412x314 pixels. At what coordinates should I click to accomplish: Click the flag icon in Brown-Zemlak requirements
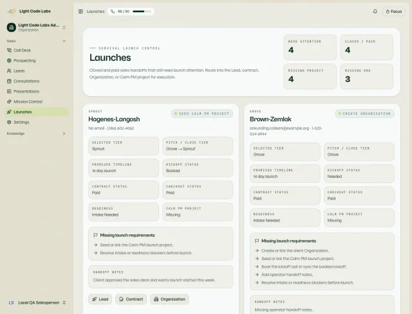257,241
